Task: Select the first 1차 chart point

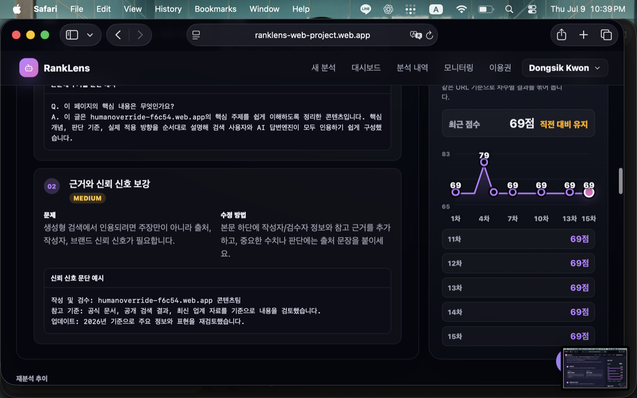Action: pyautogui.click(x=456, y=192)
